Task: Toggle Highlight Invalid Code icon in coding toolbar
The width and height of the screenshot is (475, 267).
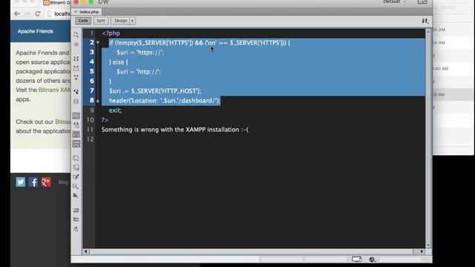Action: point(76,125)
